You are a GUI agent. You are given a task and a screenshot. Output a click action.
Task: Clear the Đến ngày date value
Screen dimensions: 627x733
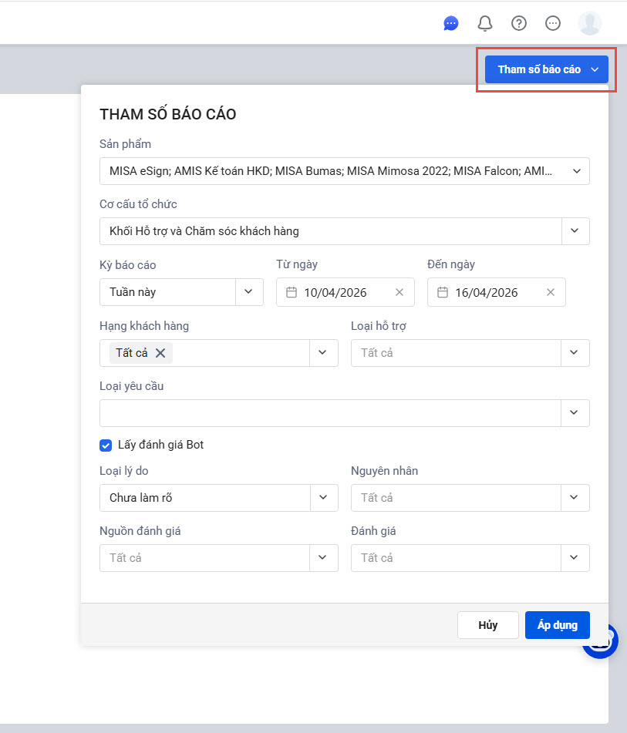[551, 292]
